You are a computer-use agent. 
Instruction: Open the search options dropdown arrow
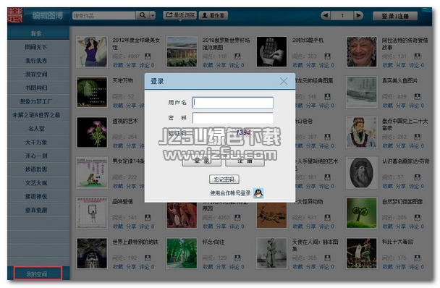153,15
